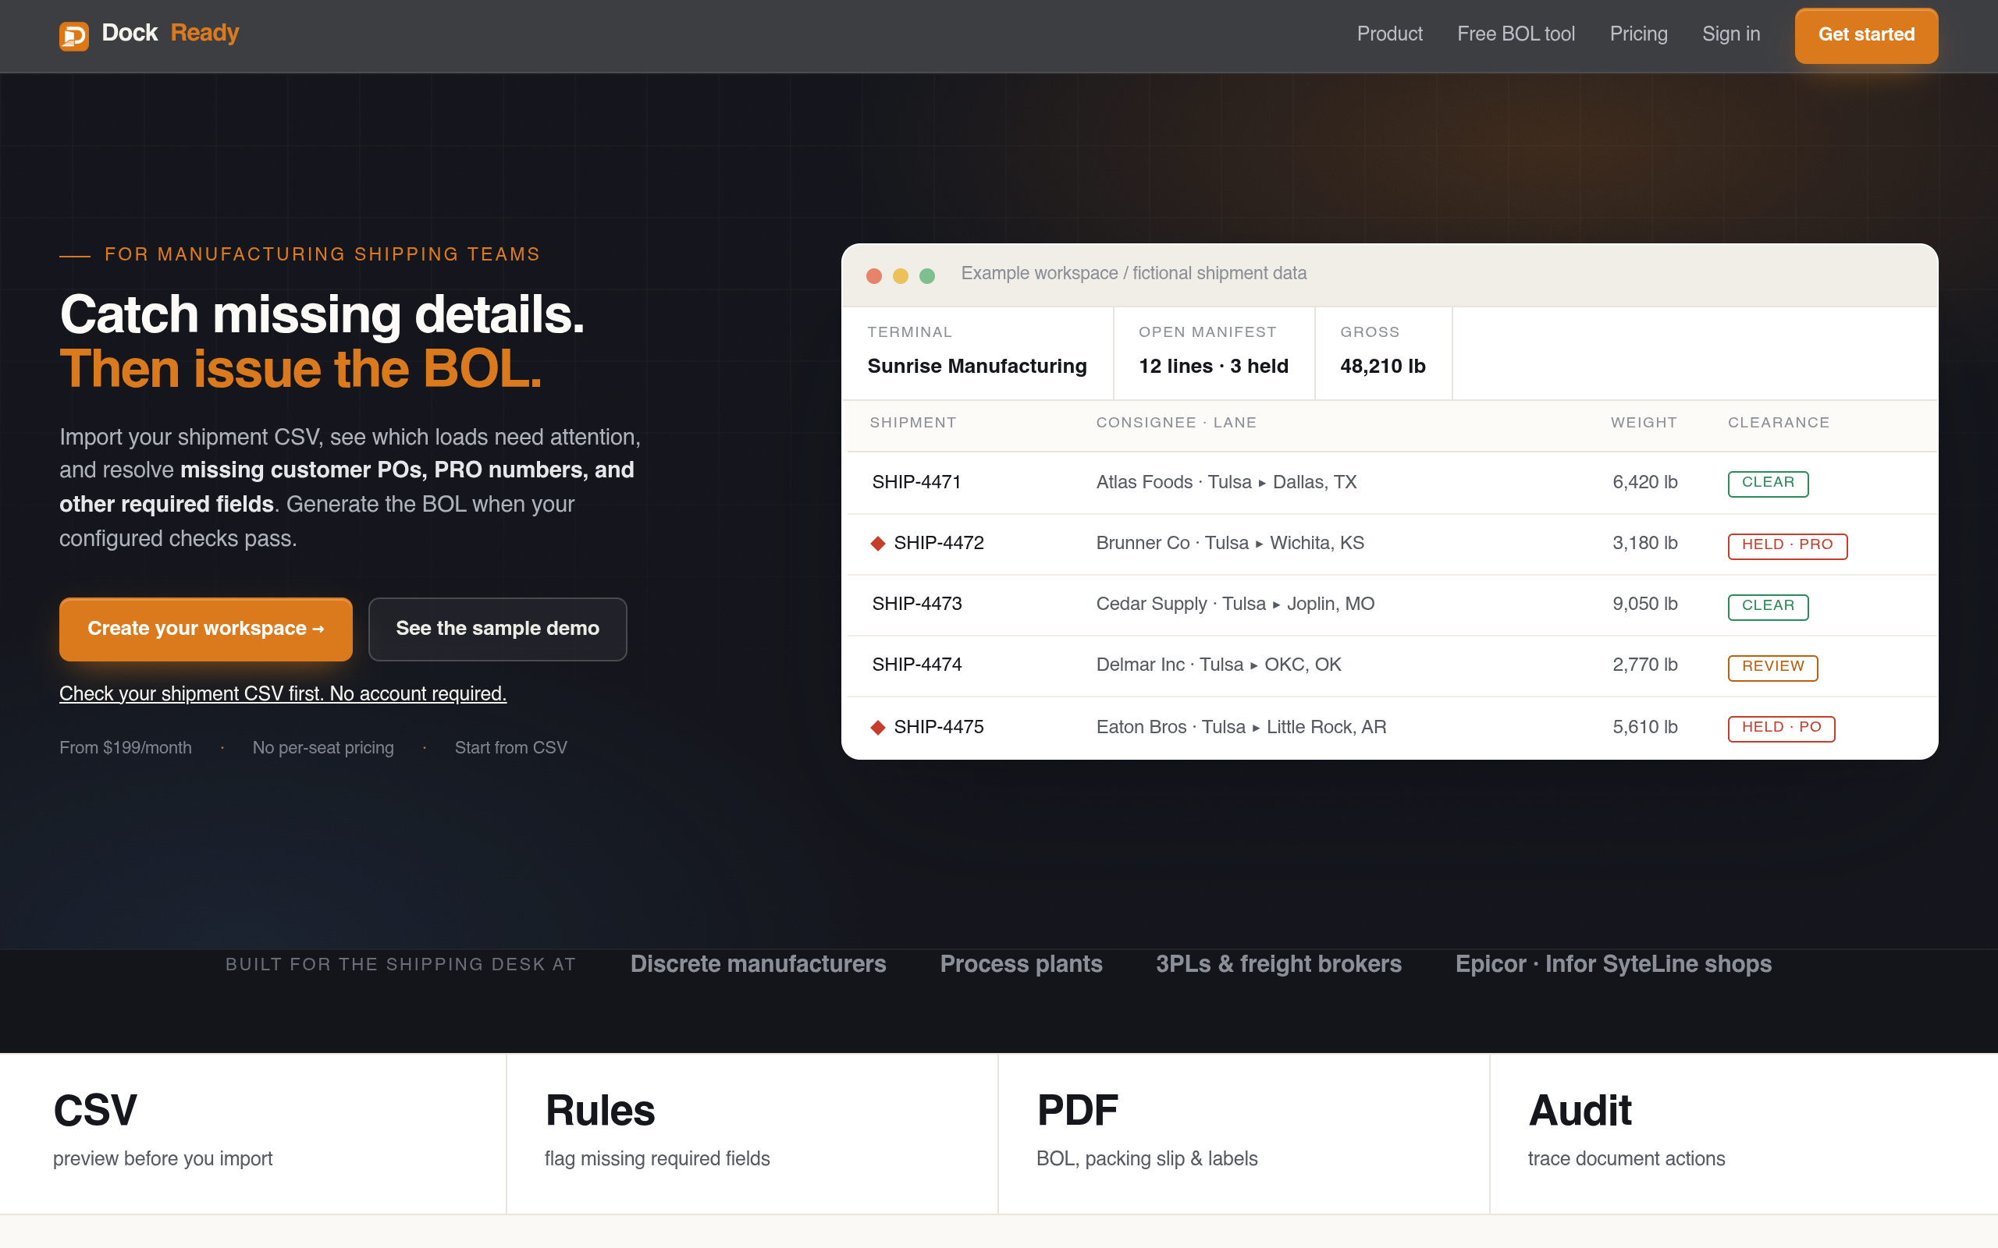Click the 5,610 lb weight cell
Viewport: 1998px width, 1248px height.
tap(1644, 727)
